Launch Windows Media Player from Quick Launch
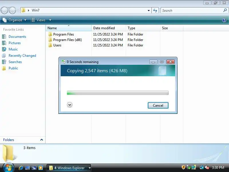229x172 pixels. [x=41, y=168]
